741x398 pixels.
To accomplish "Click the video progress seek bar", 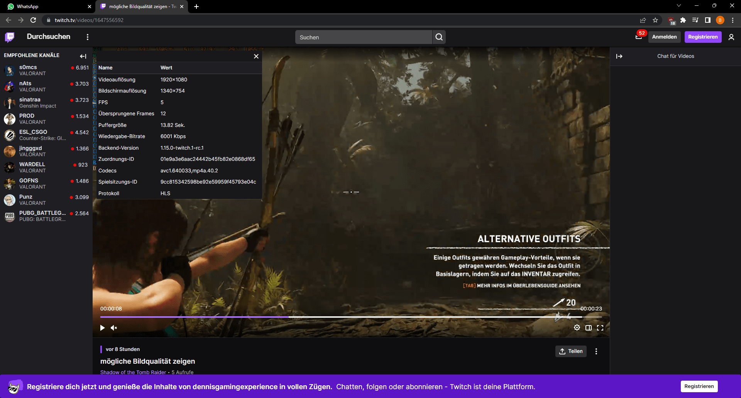I will click(351, 317).
